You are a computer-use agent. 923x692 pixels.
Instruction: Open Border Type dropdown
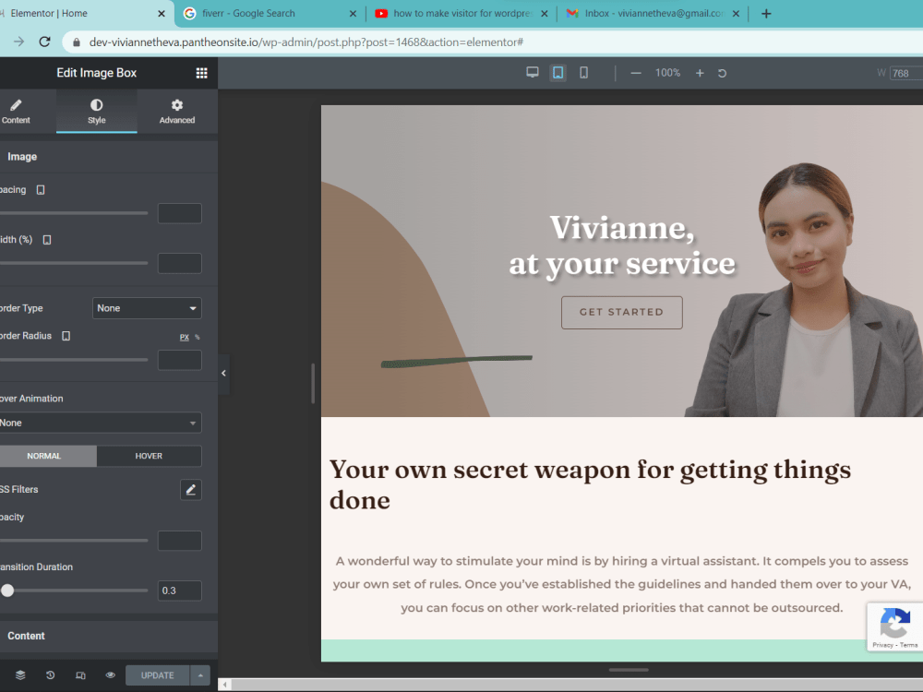click(147, 308)
